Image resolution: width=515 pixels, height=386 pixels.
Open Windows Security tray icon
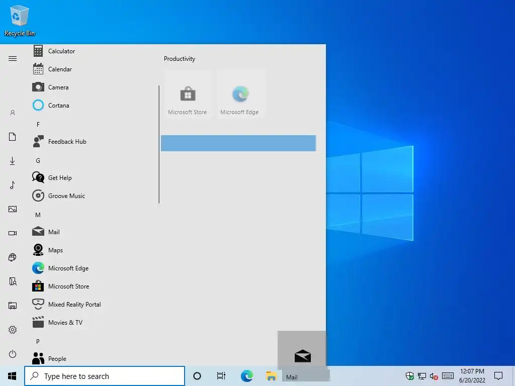(x=409, y=376)
